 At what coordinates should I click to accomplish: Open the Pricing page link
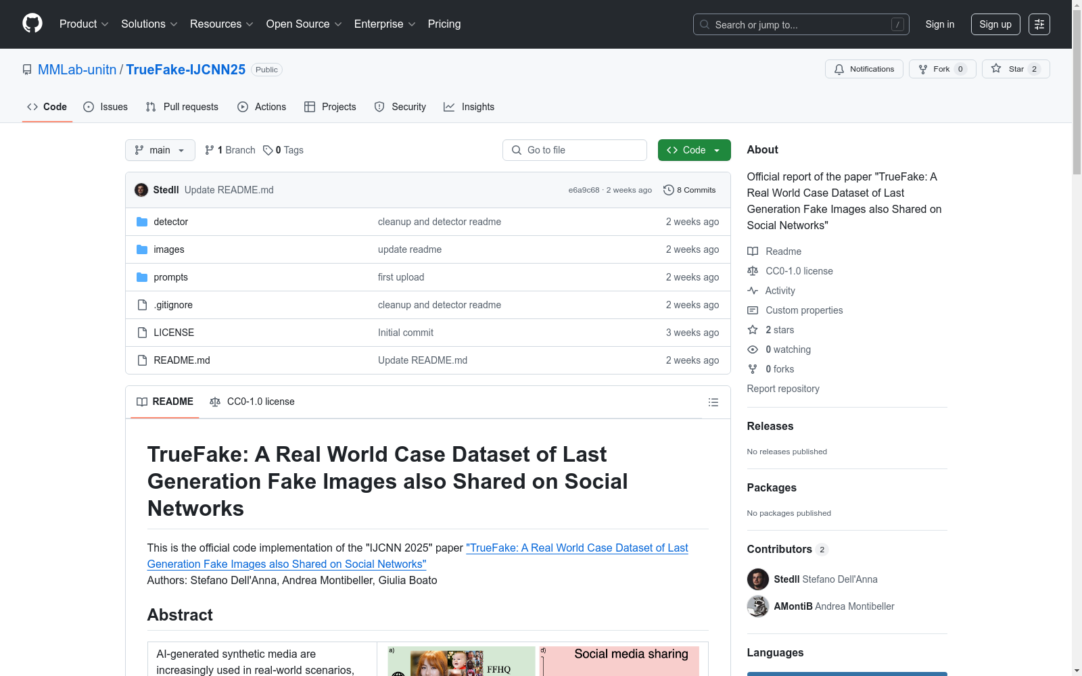[444, 24]
